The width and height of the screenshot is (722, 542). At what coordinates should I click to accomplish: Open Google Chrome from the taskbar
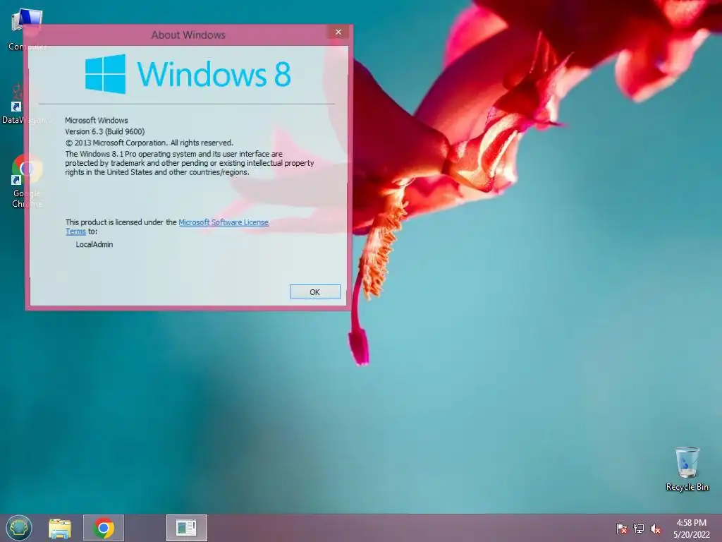point(104,528)
